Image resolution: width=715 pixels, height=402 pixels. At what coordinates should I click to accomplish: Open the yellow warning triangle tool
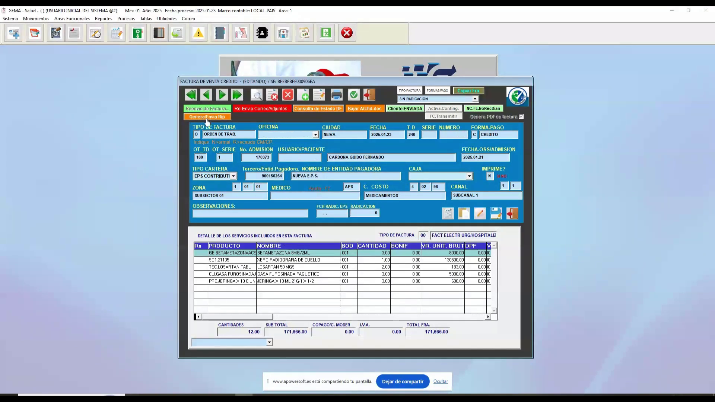tap(198, 33)
